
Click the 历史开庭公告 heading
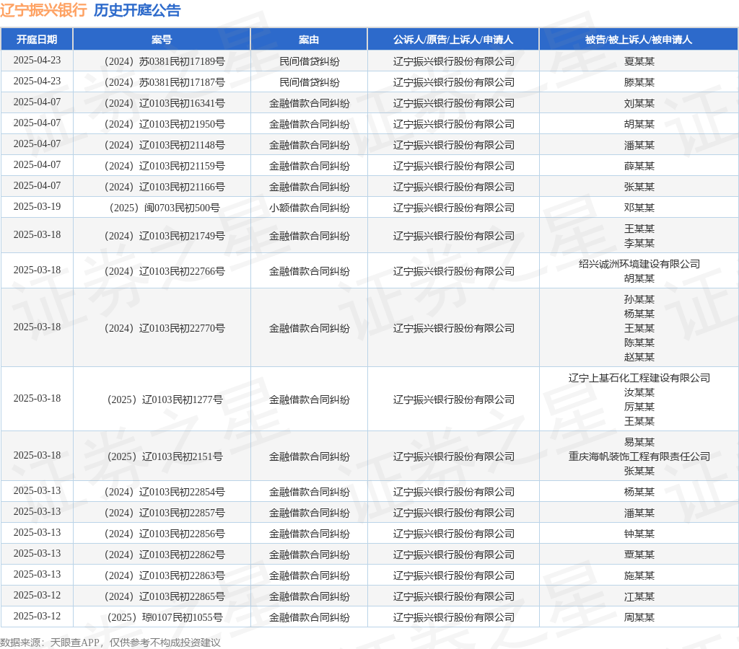tap(137, 10)
